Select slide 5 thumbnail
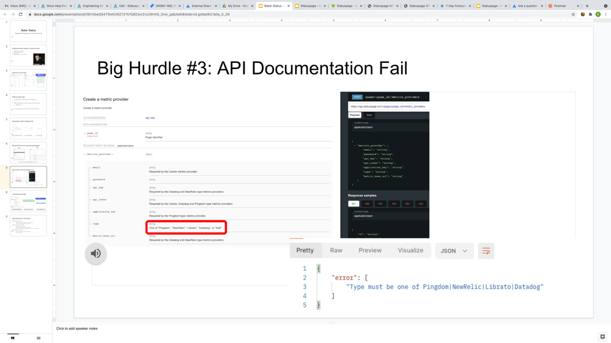Viewport: 611px width, 343px height. pyautogui.click(x=29, y=128)
